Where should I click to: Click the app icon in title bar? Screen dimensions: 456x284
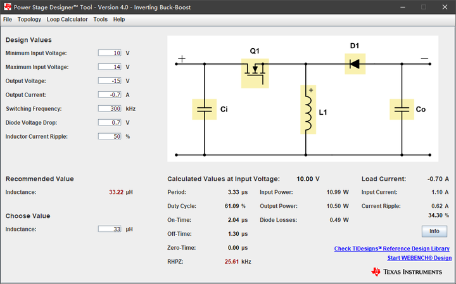[8, 7]
